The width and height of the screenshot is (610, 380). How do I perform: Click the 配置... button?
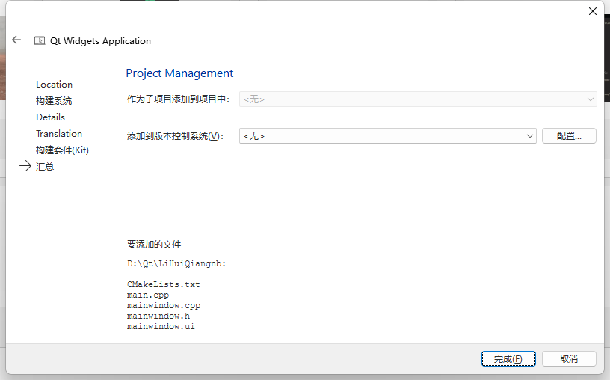(x=569, y=136)
